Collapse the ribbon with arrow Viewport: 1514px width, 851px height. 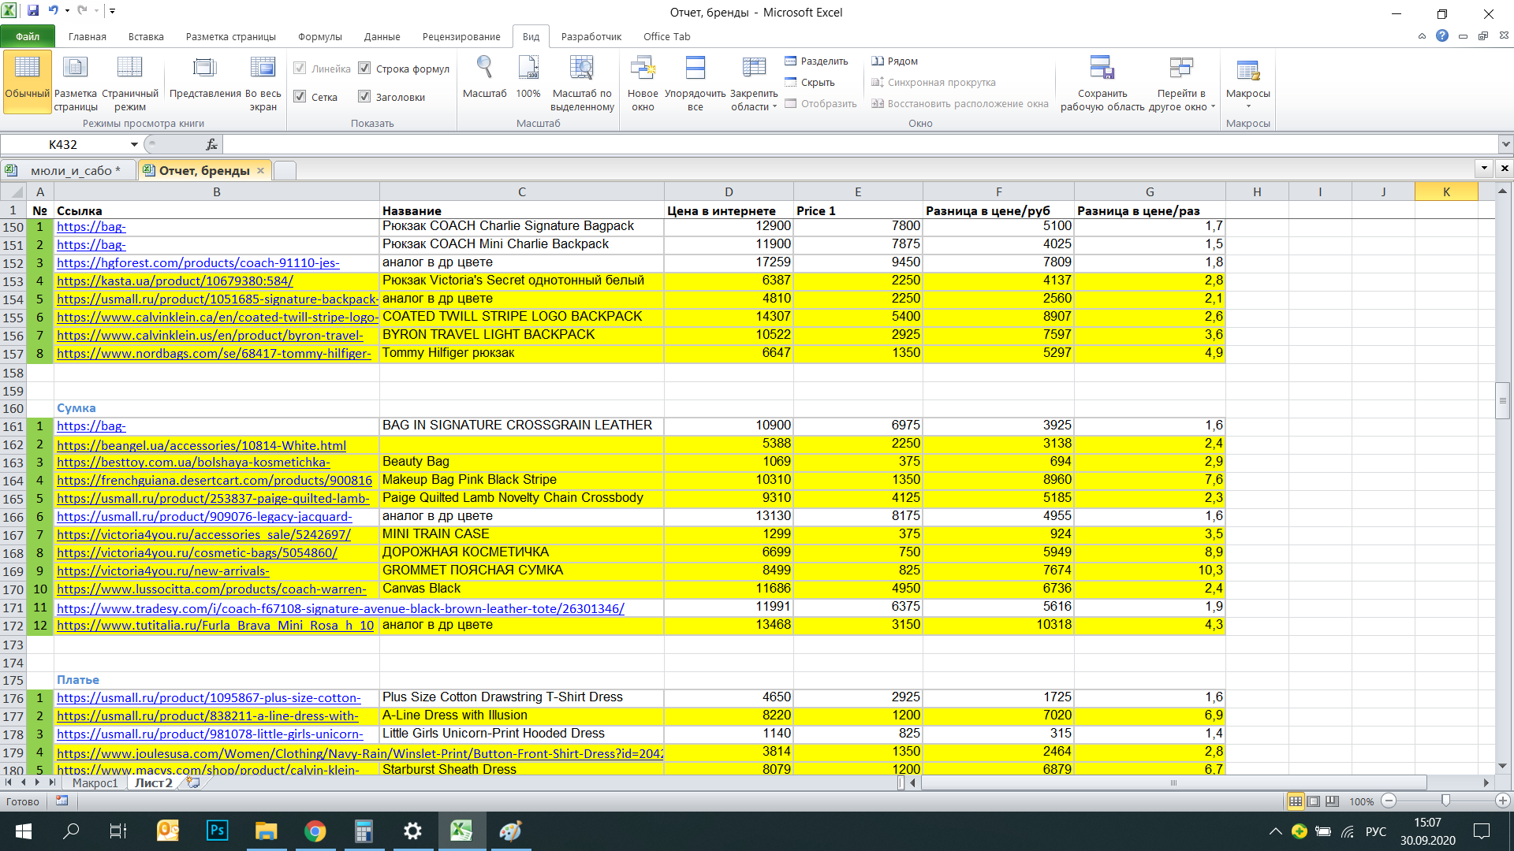[x=1422, y=36]
